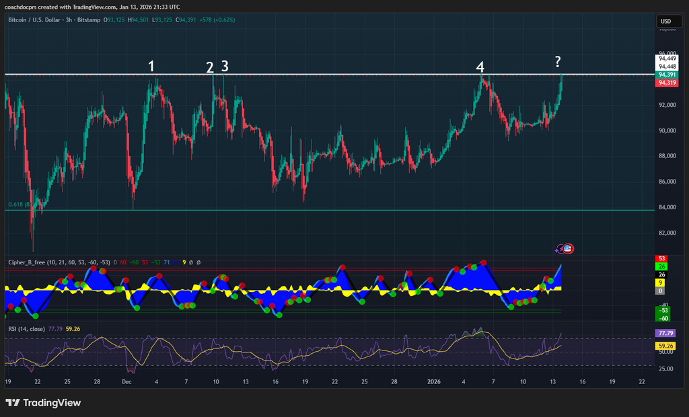Click the US flag economic event icon
This screenshot has height=417, width=689.
pos(568,248)
